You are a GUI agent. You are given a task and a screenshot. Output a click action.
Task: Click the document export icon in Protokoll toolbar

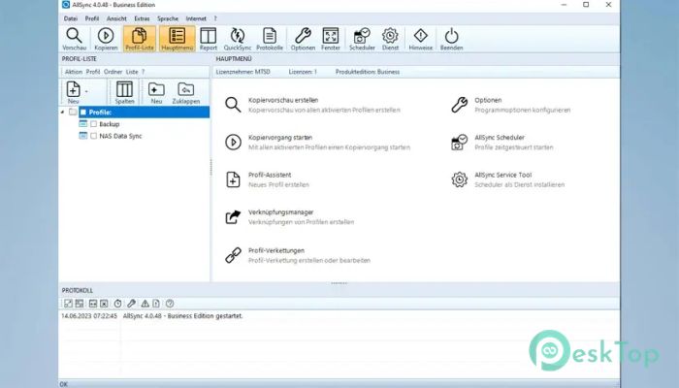click(156, 304)
